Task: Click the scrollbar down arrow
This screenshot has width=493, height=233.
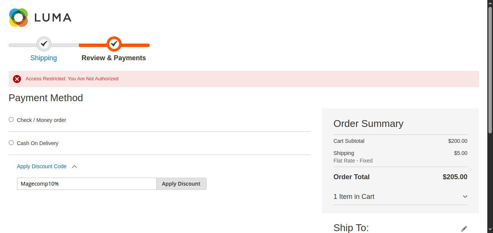Action: 490,230
